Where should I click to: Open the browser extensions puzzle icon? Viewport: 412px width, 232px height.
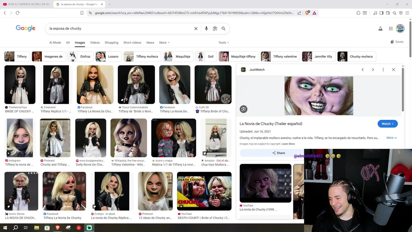pyautogui.click(x=358, y=13)
